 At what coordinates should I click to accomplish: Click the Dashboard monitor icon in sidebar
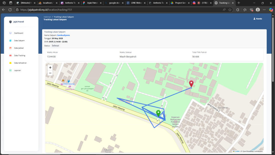pyautogui.click(x=10, y=33)
